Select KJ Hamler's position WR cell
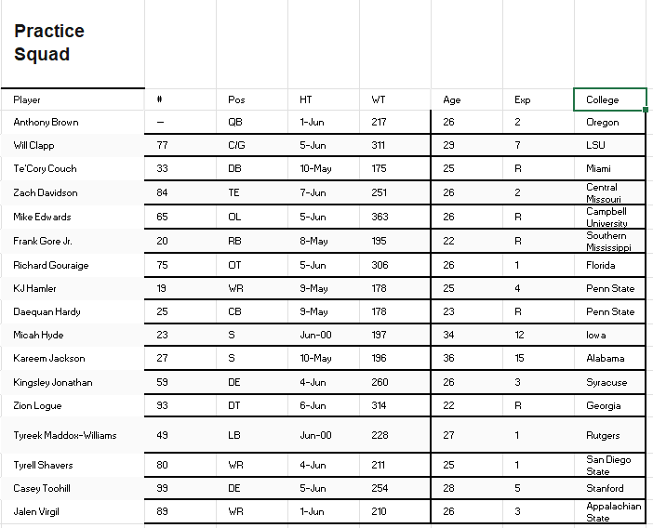The image size is (653, 528). pyautogui.click(x=252, y=288)
